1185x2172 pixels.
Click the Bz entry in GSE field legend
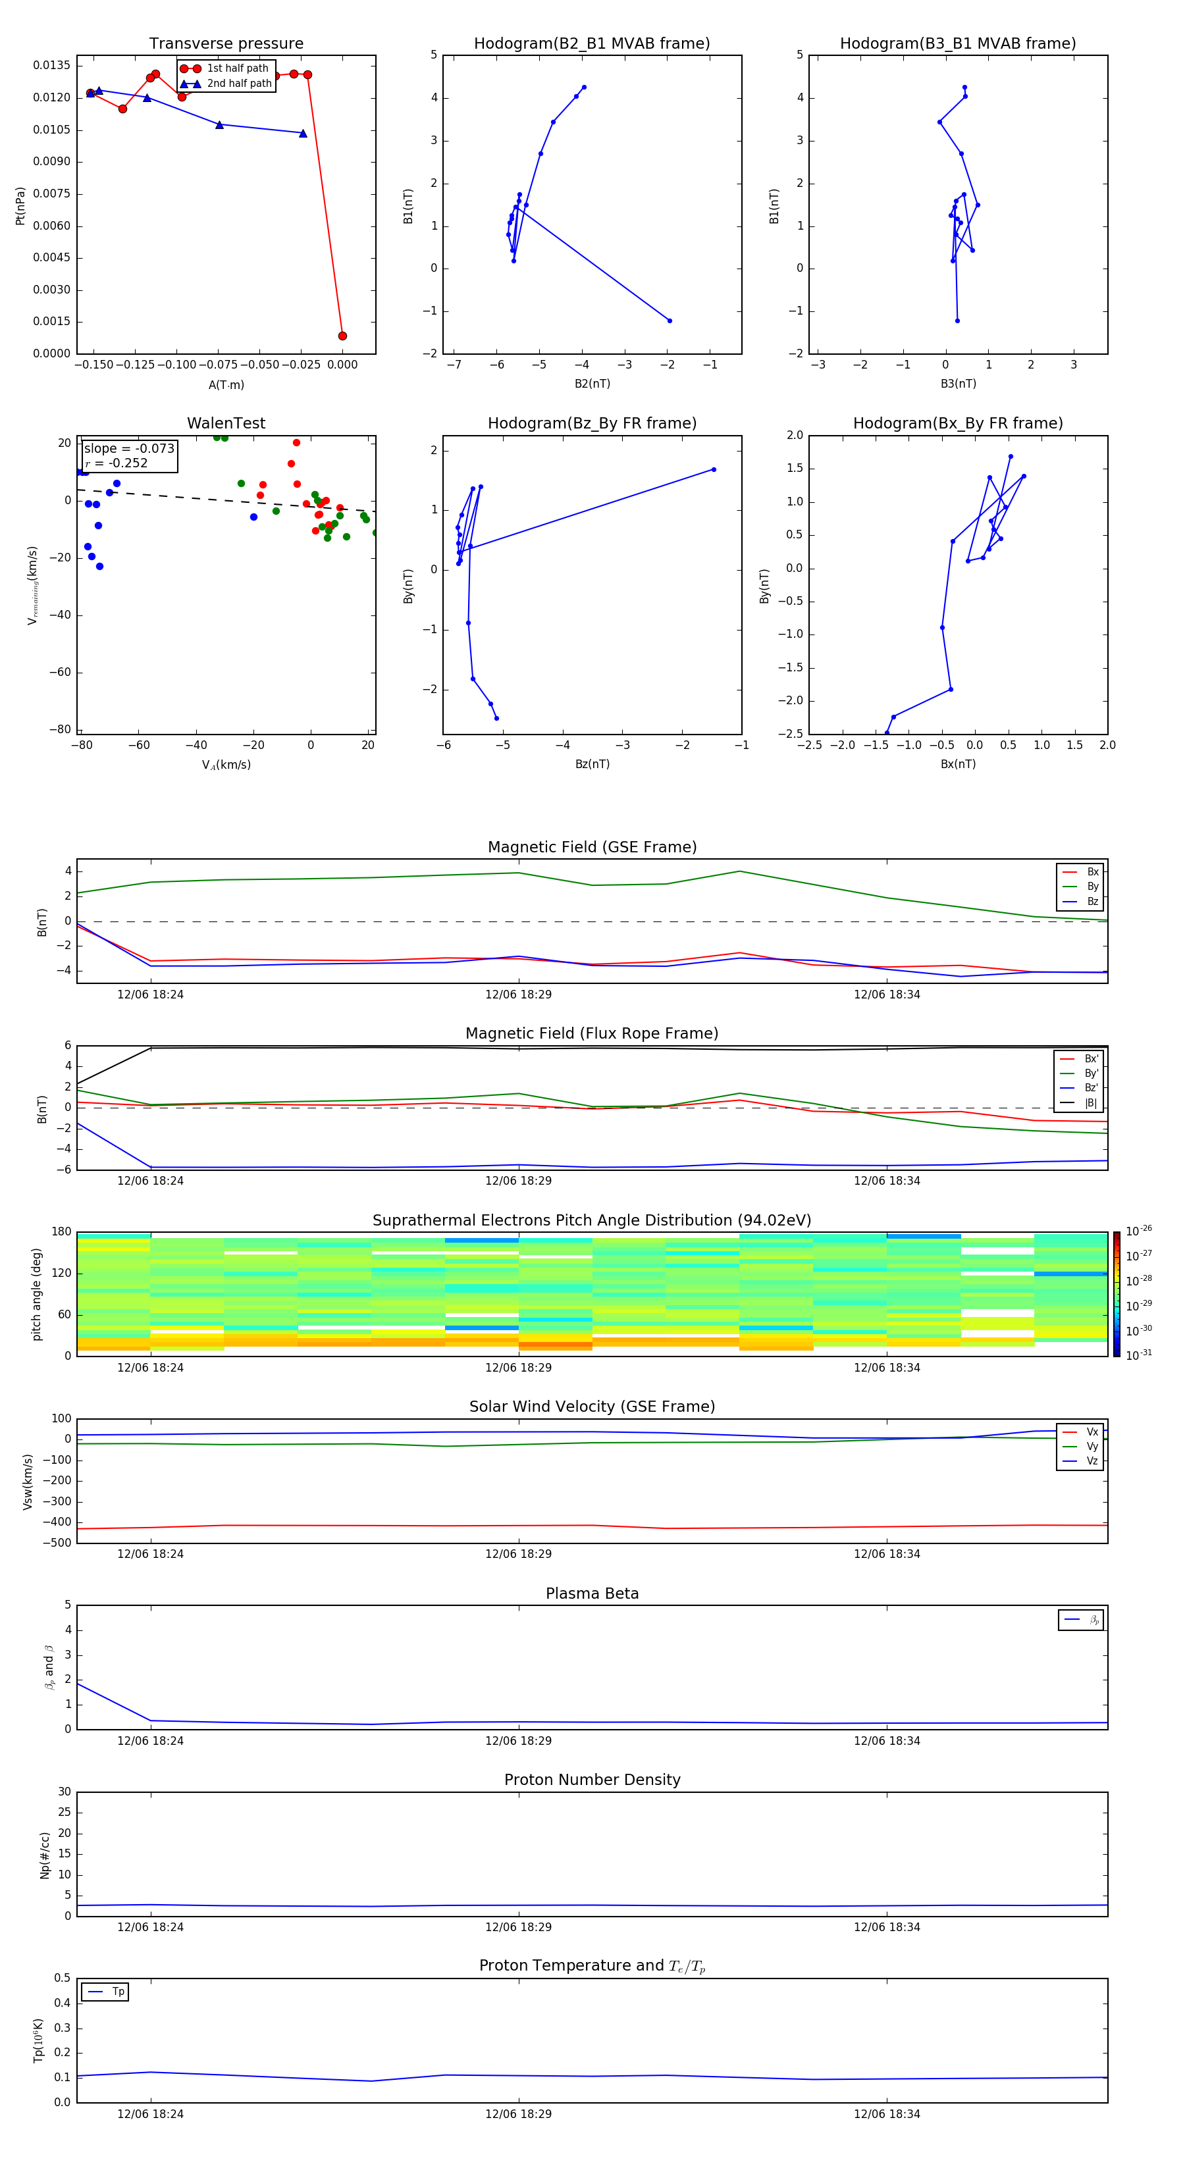coord(1081,902)
